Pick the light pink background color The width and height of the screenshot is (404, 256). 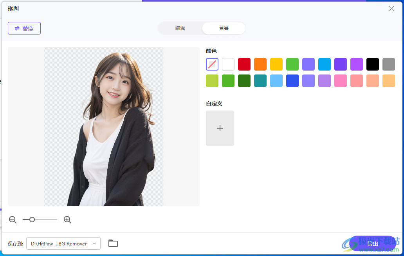point(340,81)
